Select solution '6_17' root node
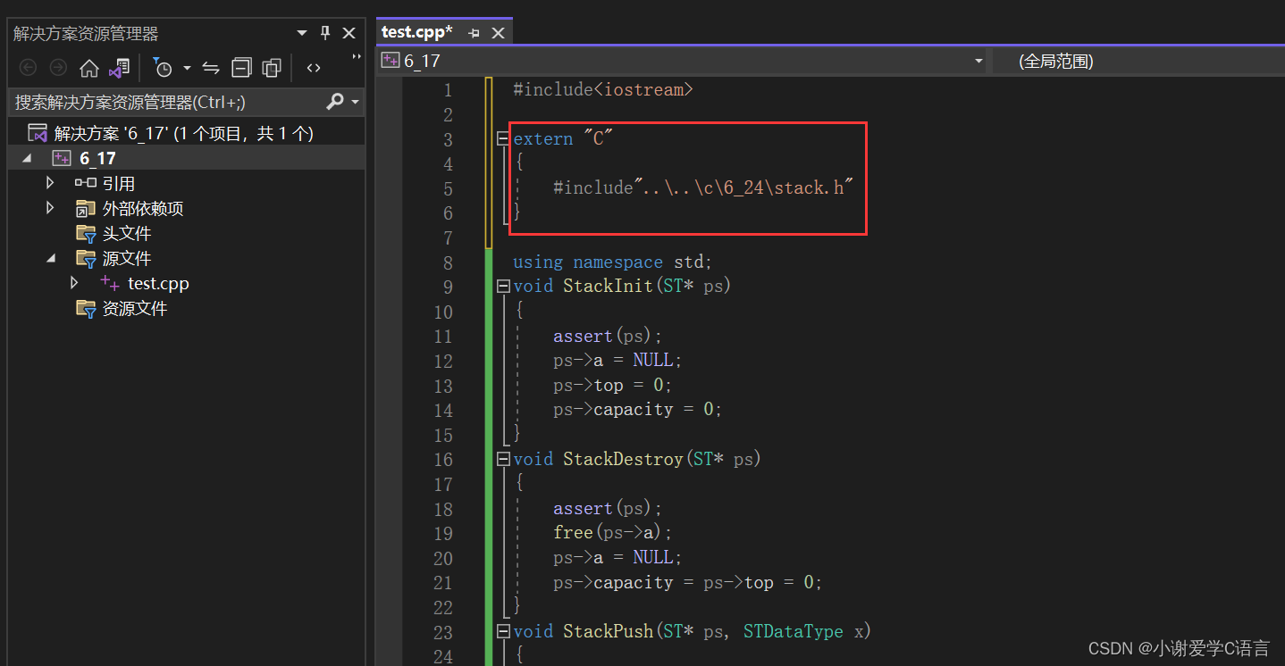1285x666 pixels. 184,133
